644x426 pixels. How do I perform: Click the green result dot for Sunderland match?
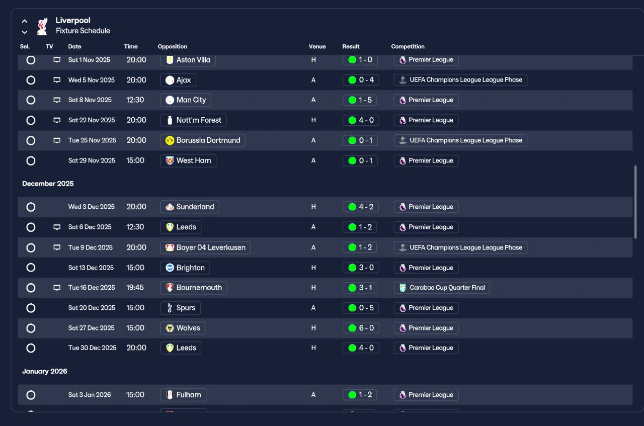(352, 207)
